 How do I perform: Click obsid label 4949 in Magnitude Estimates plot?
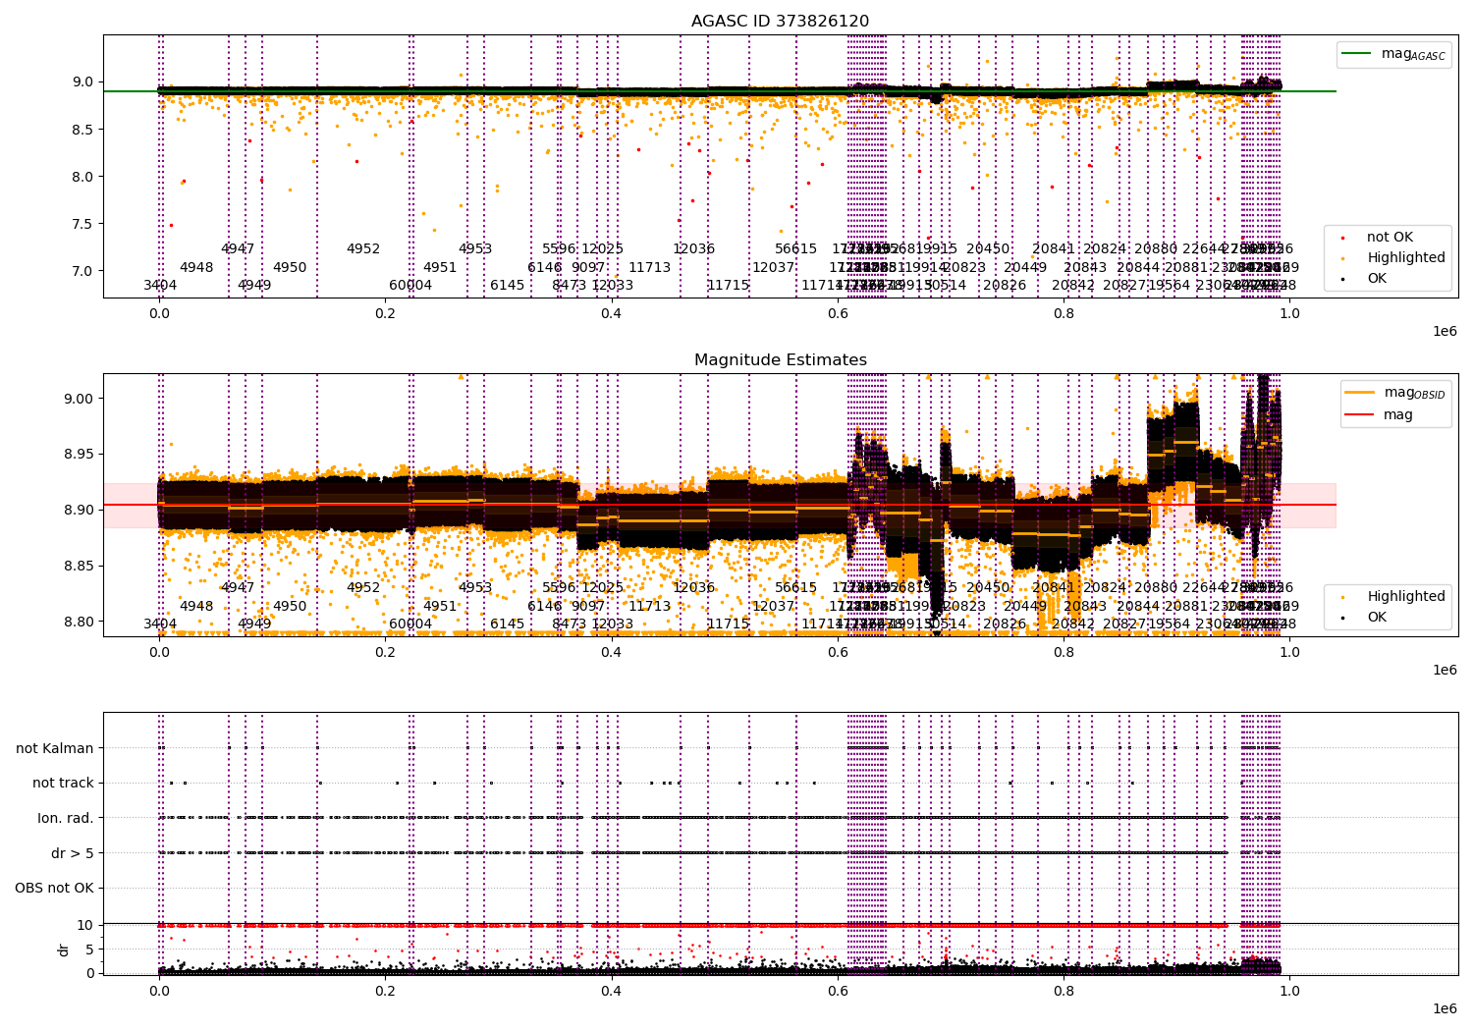[254, 624]
